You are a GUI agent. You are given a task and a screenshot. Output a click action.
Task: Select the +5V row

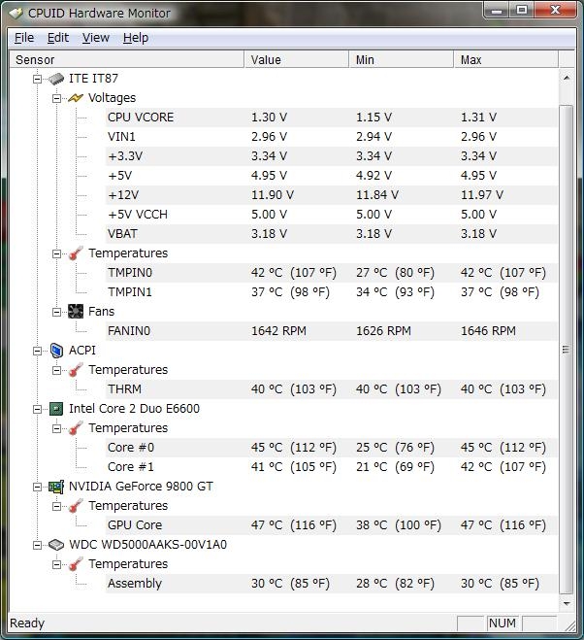click(x=332, y=176)
